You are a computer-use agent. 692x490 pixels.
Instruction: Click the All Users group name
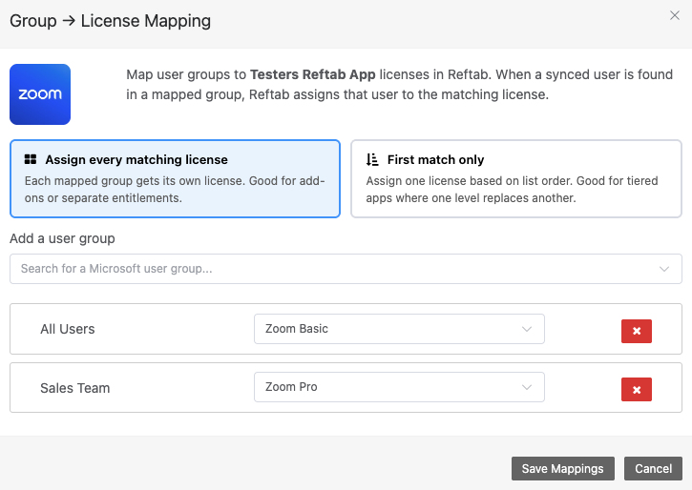[x=68, y=329]
